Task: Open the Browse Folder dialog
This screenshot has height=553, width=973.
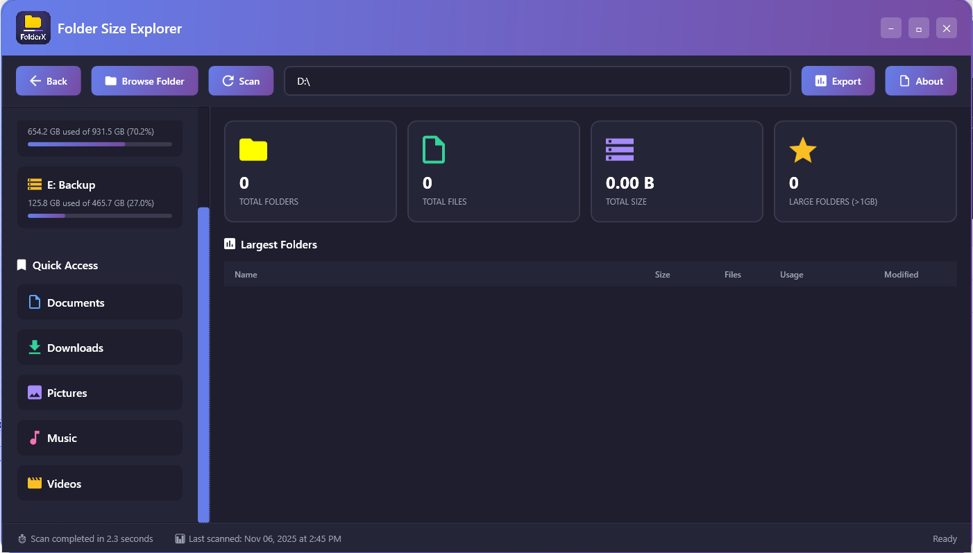Action: 144,80
